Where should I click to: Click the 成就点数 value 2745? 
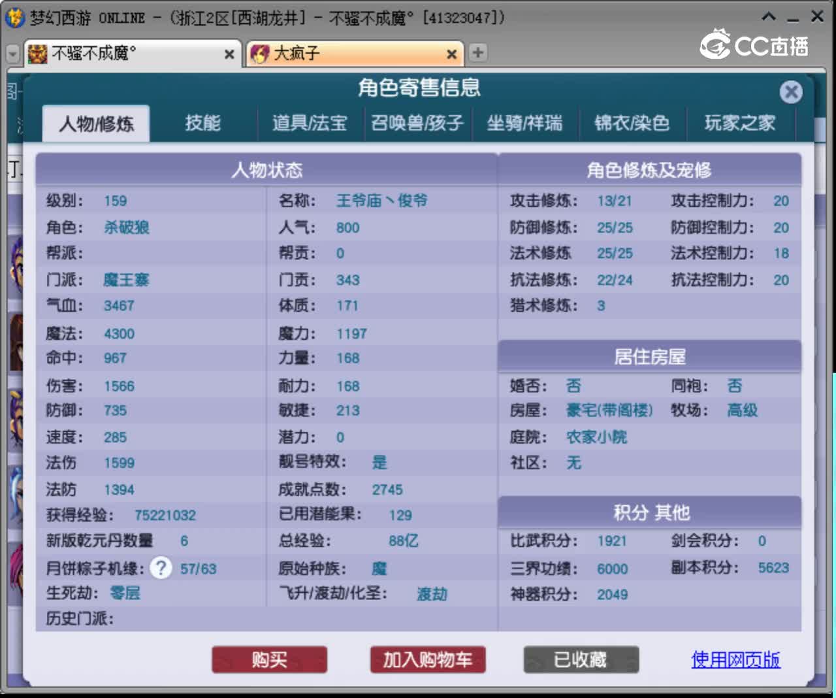point(387,490)
